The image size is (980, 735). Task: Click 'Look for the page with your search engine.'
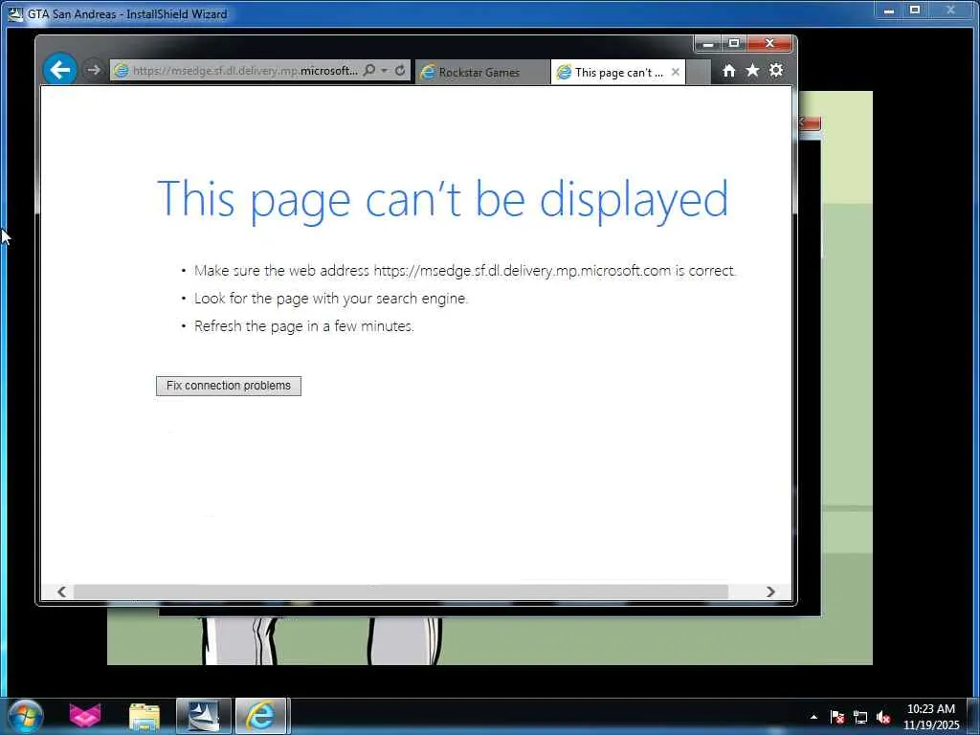point(330,299)
